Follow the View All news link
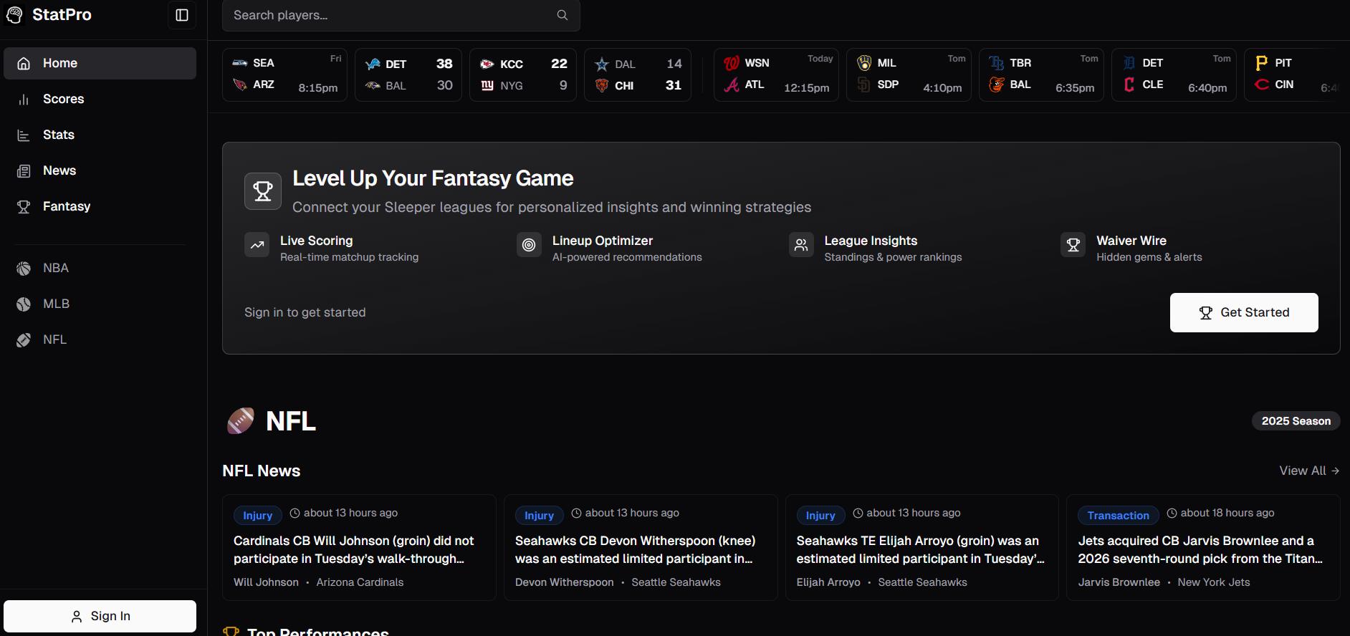 1308,471
